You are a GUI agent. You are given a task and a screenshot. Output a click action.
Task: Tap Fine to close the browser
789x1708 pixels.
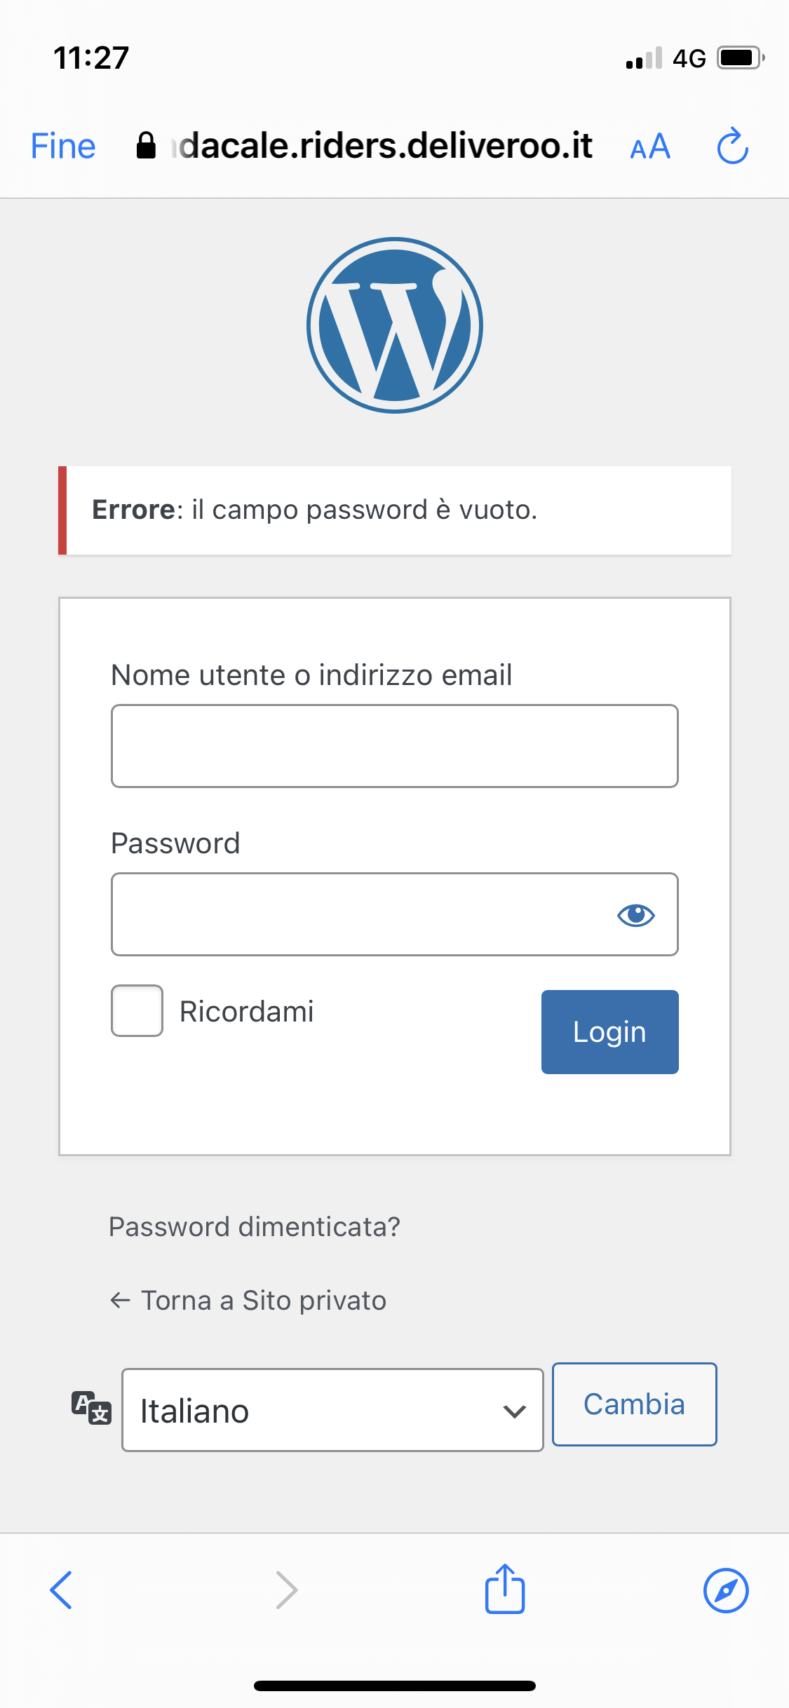coord(63,147)
